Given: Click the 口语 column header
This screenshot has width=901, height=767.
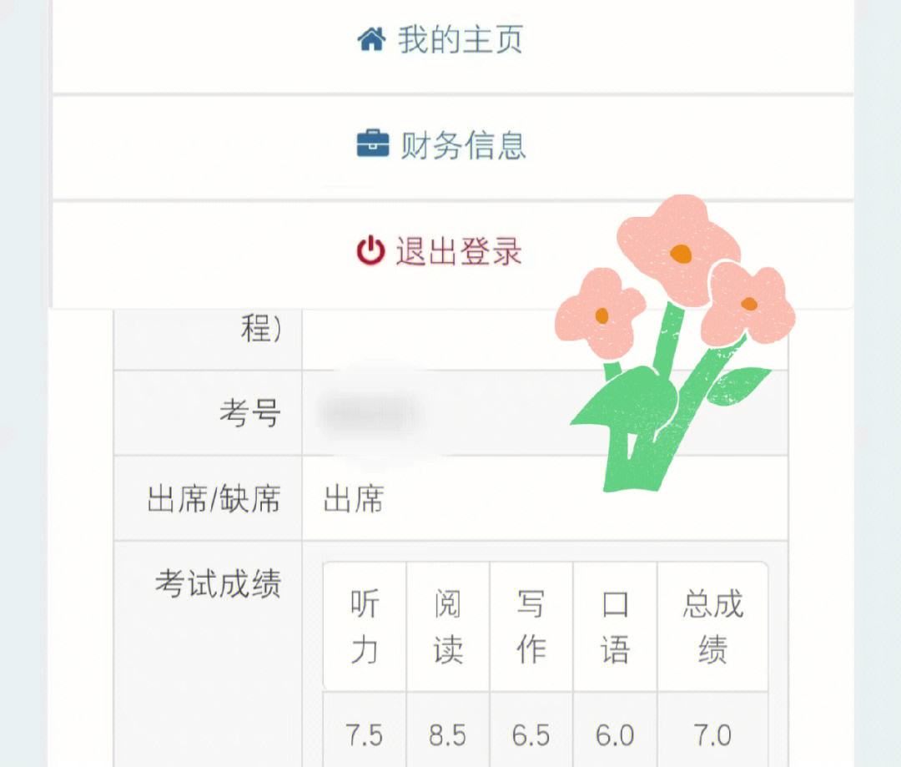Looking at the screenshot, I should tap(615, 626).
